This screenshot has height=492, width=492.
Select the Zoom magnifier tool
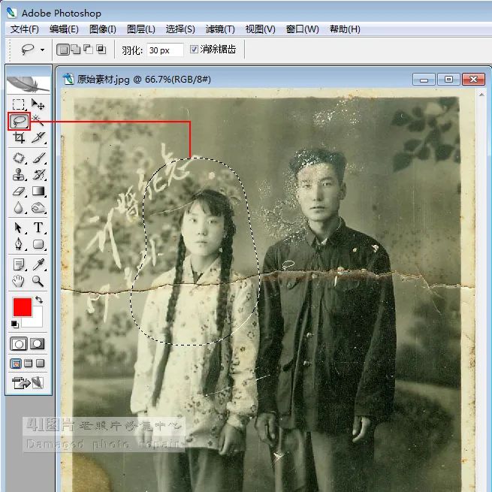pos(38,281)
